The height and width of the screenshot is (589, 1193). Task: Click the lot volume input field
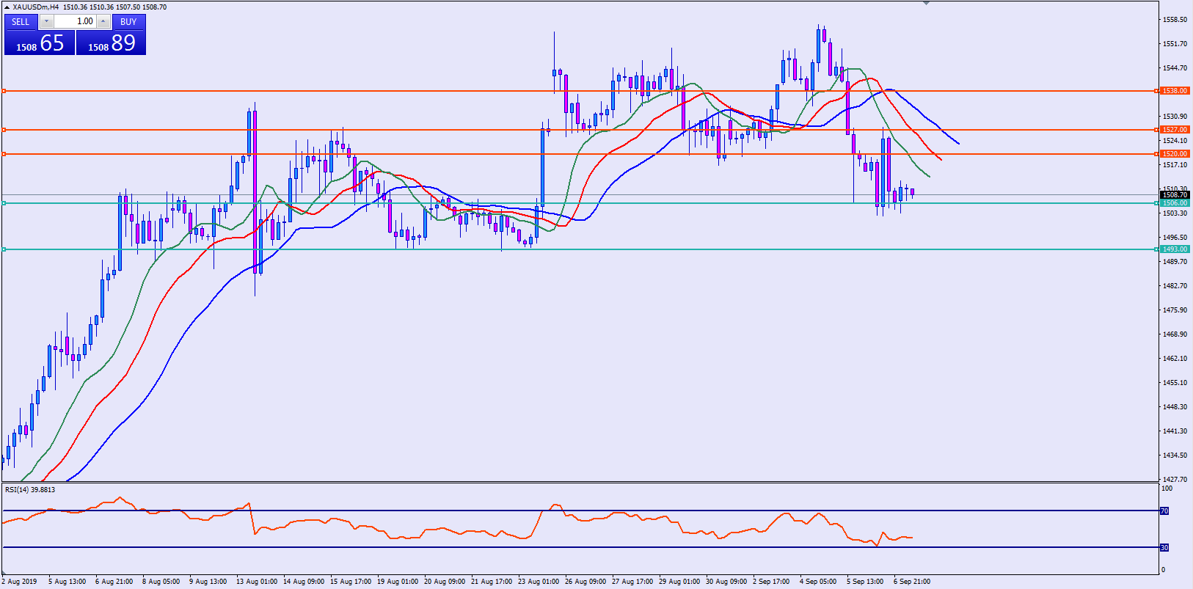[76, 22]
